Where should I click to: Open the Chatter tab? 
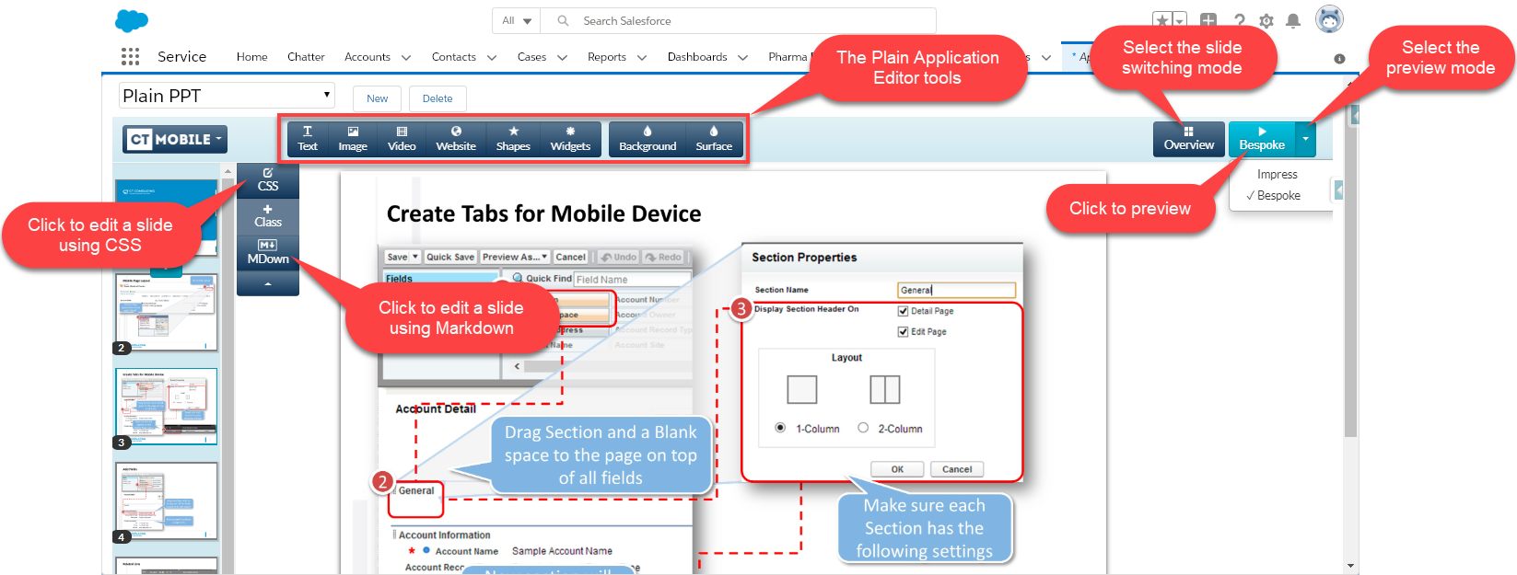(x=306, y=57)
